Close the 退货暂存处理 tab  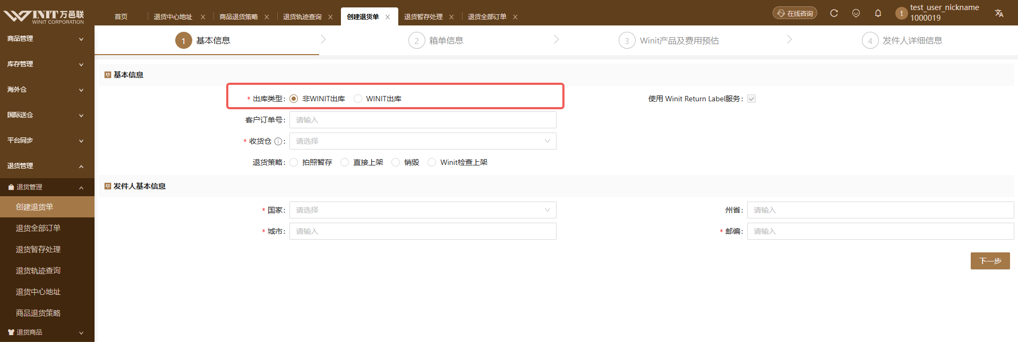click(x=451, y=17)
